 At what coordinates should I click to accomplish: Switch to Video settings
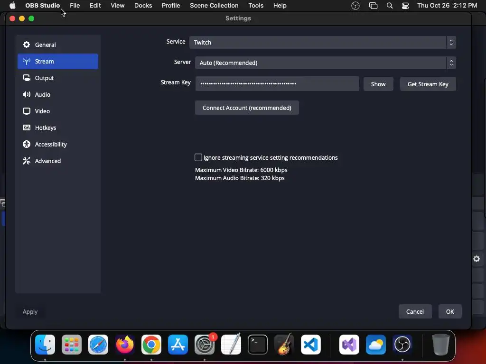57,111
